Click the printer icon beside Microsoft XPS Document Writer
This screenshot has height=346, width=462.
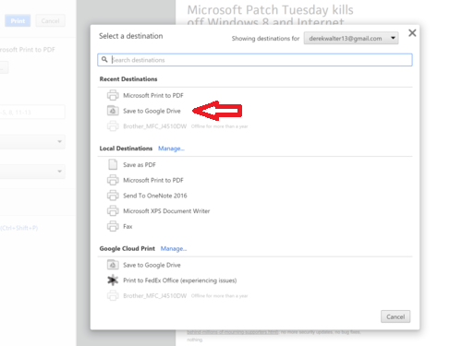pyautogui.click(x=113, y=210)
